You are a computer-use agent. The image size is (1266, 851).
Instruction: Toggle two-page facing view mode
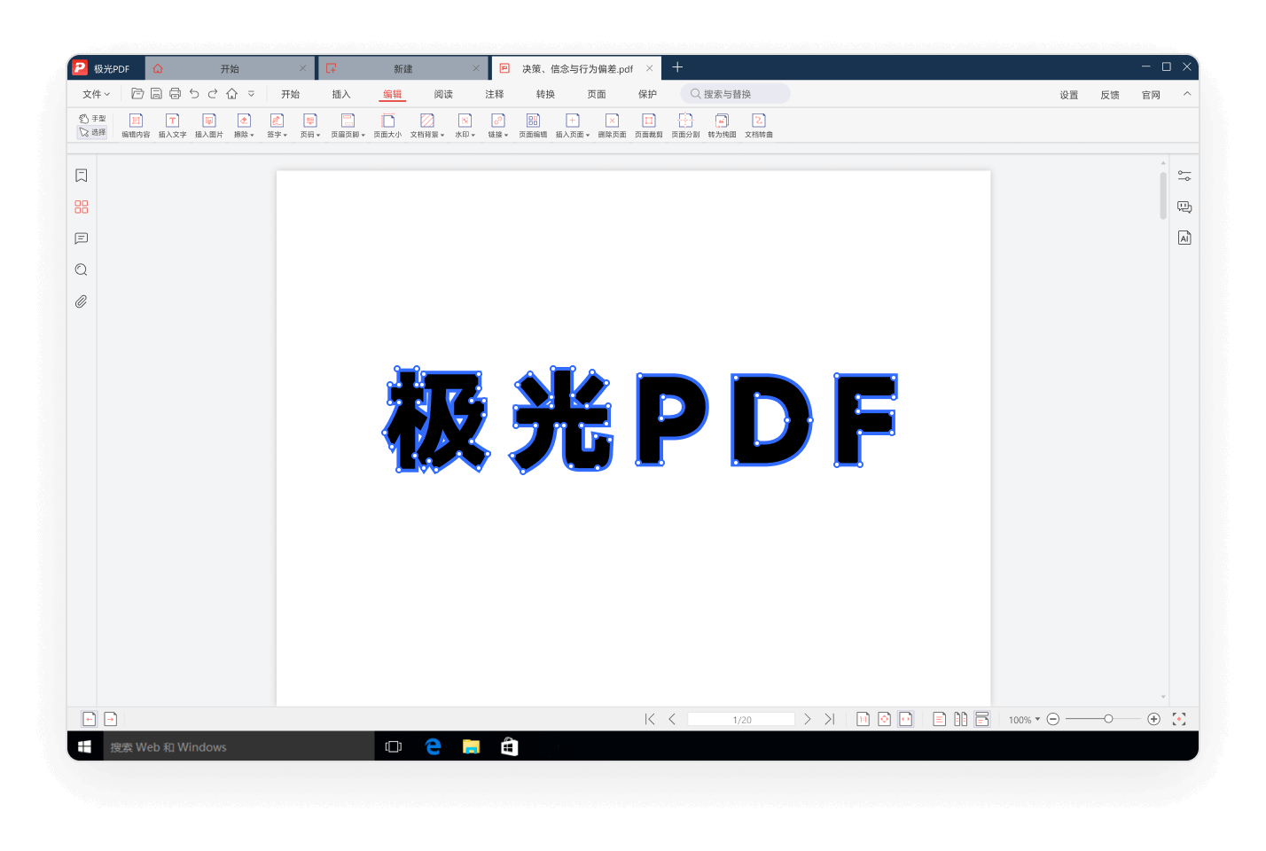point(960,718)
